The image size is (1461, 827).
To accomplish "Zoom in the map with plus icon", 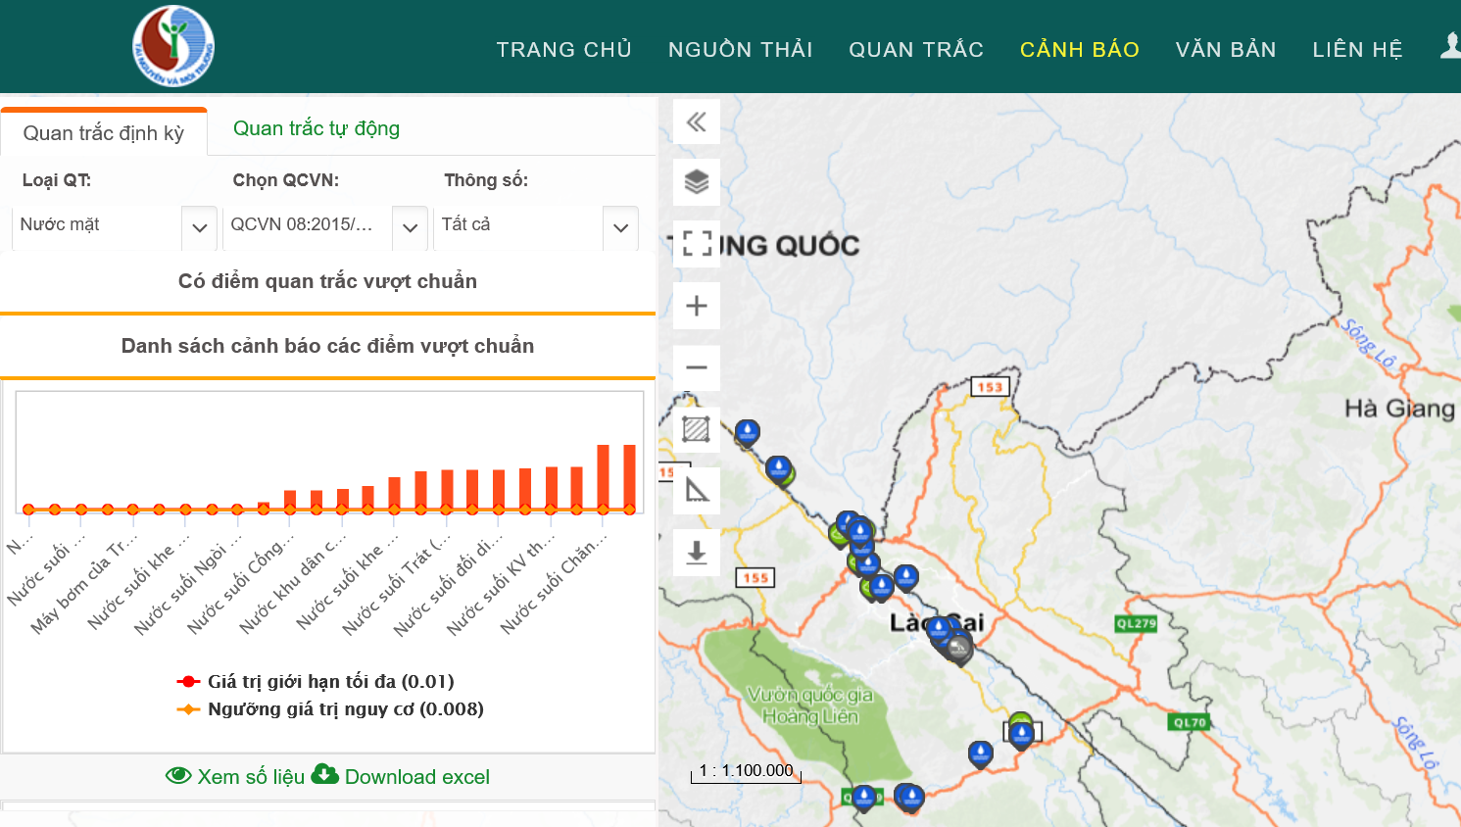I will click(697, 306).
